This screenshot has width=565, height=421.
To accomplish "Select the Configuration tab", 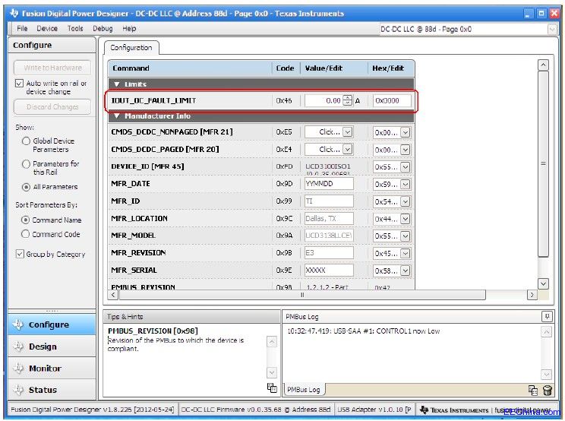I will pyautogui.click(x=131, y=48).
